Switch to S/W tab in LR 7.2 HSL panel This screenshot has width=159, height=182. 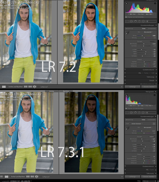[153, 73]
